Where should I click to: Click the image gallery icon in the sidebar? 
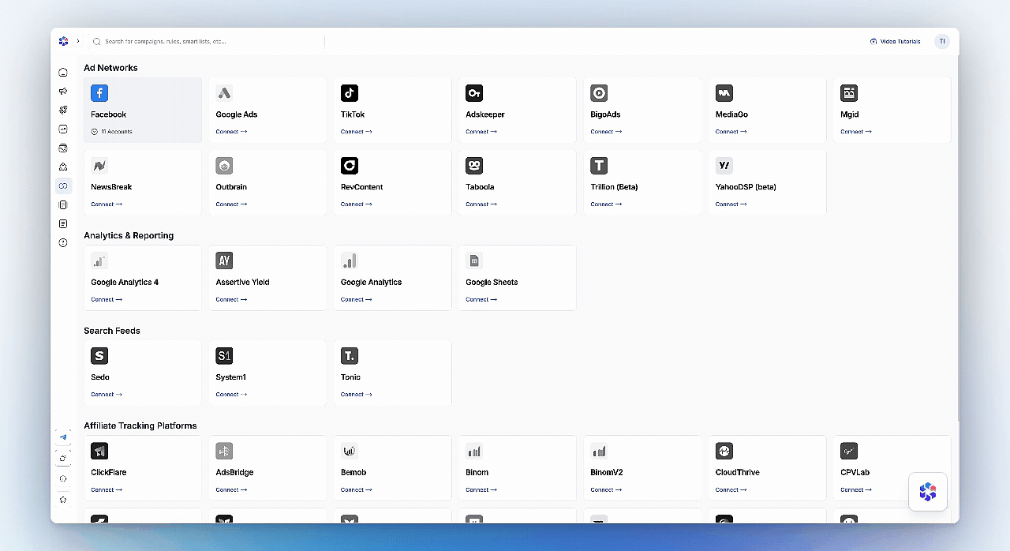pyautogui.click(x=63, y=148)
